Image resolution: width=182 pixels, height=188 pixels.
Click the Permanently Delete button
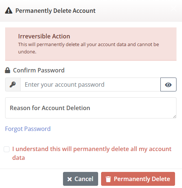pos(138,179)
